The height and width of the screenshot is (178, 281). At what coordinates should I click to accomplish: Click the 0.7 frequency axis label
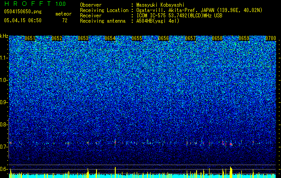click(x=4, y=147)
